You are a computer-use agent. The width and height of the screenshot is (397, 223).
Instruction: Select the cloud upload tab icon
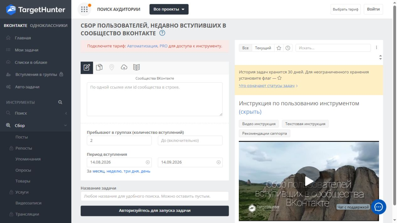pyautogui.click(x=124, y=67)
